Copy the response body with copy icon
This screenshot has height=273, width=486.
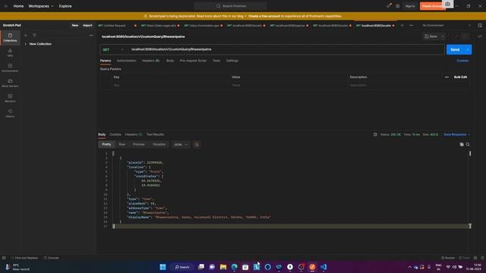point(462,144)
